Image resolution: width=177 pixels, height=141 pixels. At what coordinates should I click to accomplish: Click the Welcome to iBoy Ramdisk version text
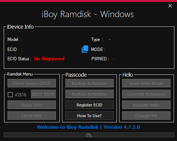point(88,127)
